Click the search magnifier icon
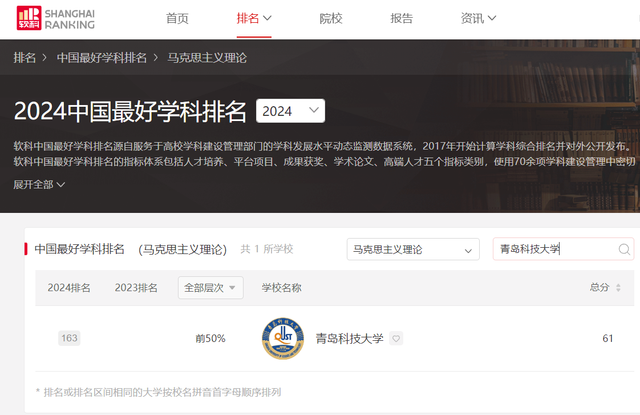640x415 pixels. (624, 249)
